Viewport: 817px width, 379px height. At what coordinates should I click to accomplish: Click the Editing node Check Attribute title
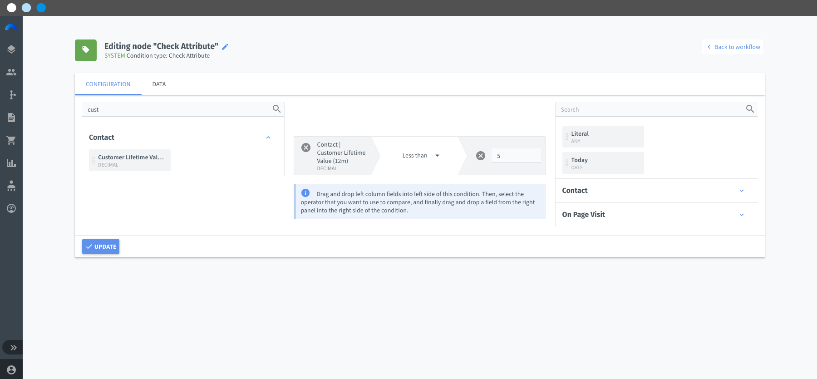click(x=161, y=46)
